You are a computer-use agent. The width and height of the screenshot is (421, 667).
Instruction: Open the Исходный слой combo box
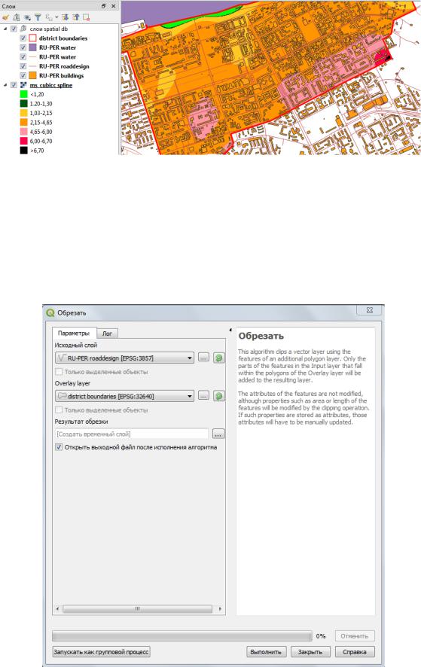click(x=125, y=358)
